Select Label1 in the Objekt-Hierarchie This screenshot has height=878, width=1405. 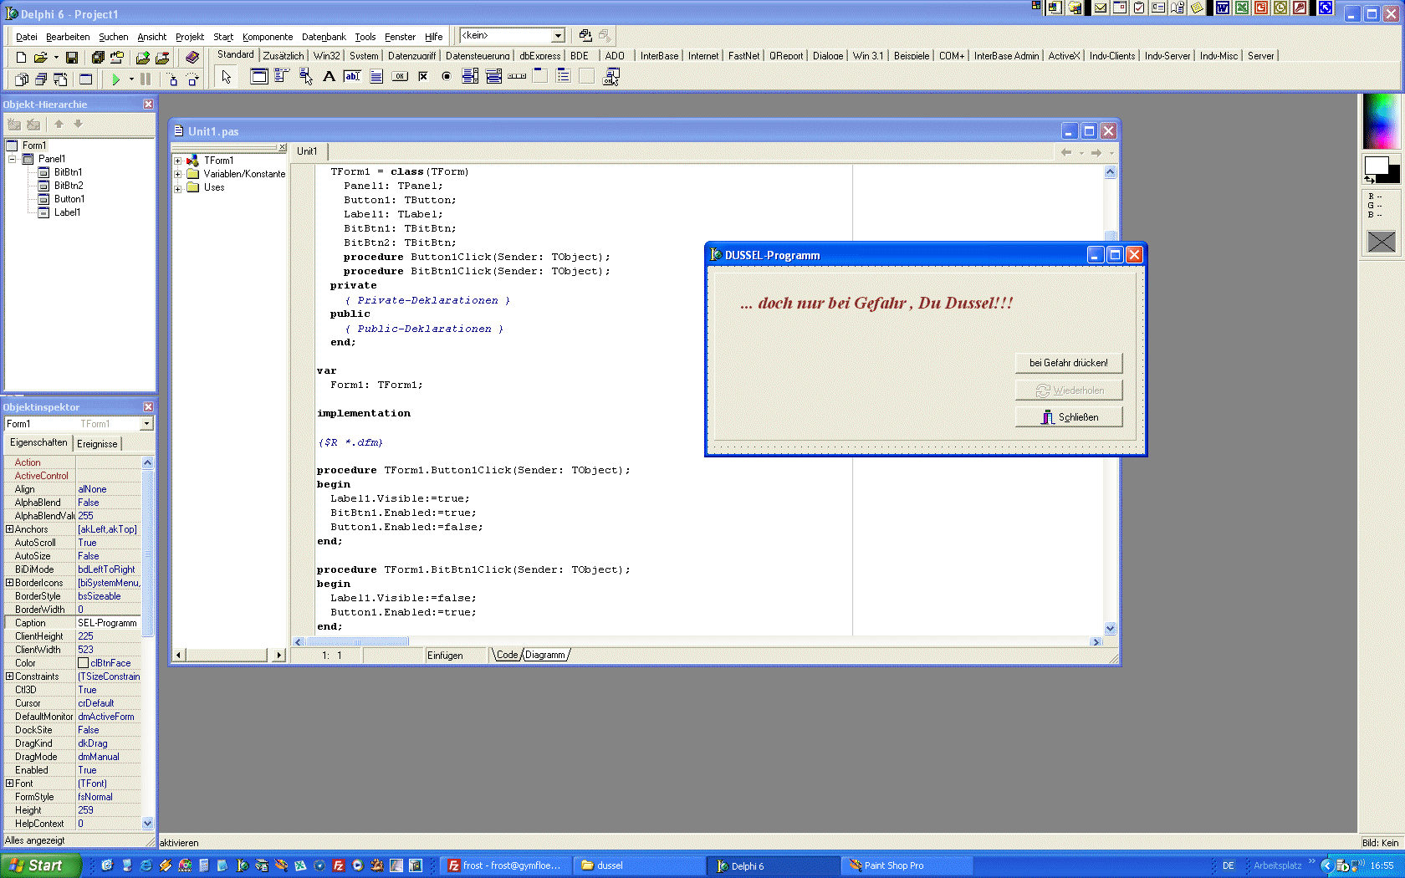tap(67, 212)
